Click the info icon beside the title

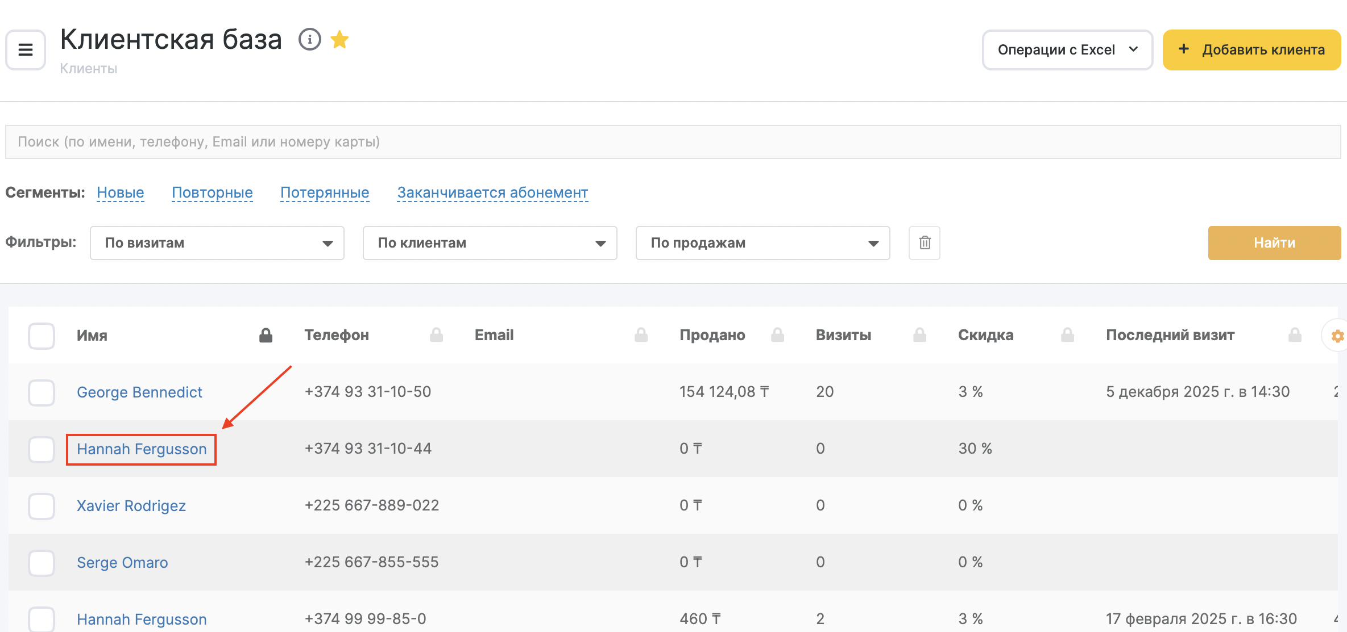310,40
